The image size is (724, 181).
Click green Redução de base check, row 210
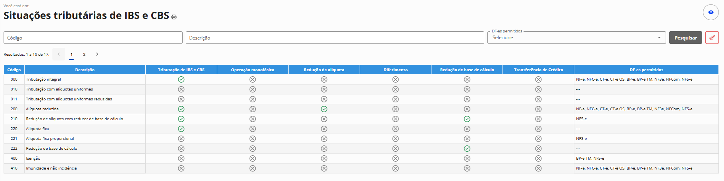point(467,119)
